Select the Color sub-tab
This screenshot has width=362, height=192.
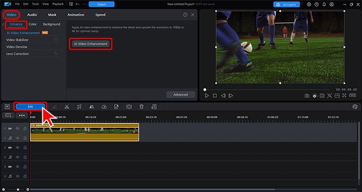(33, 24)
